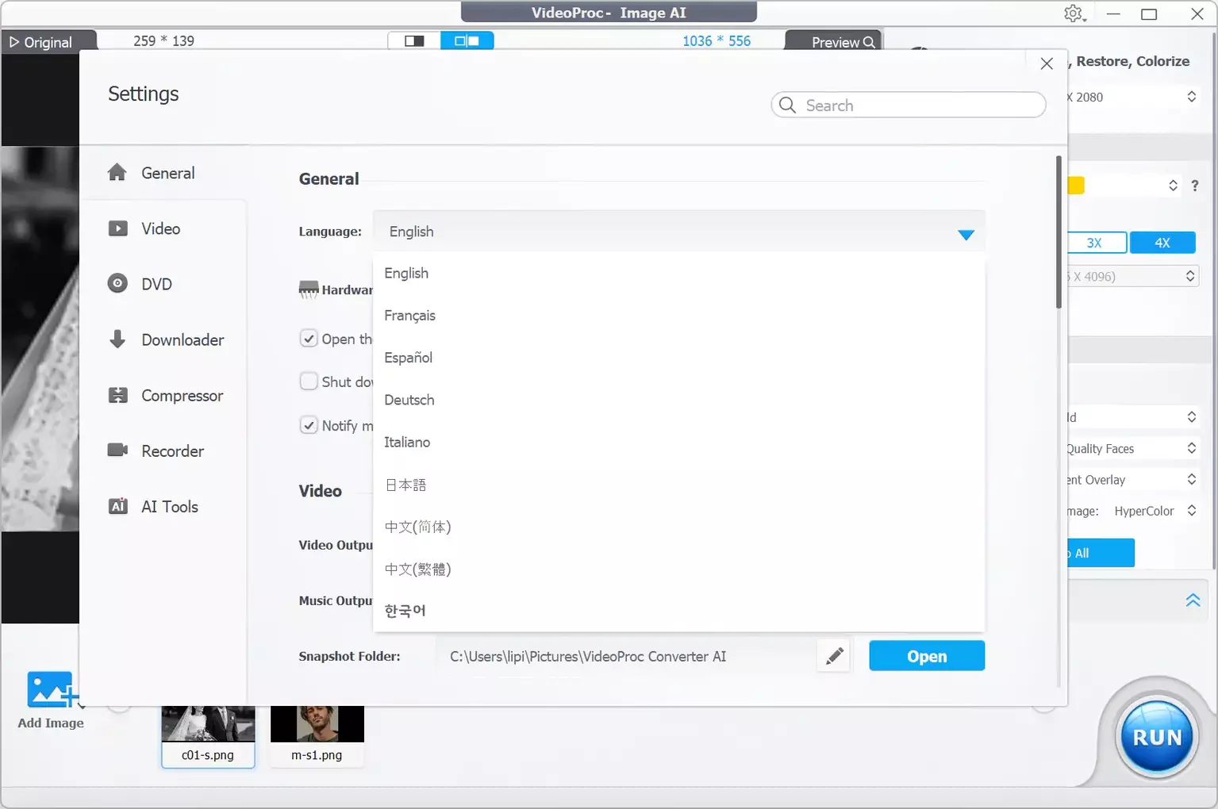
Task: Select the 4X upscale option
Action: [1162, 243]
